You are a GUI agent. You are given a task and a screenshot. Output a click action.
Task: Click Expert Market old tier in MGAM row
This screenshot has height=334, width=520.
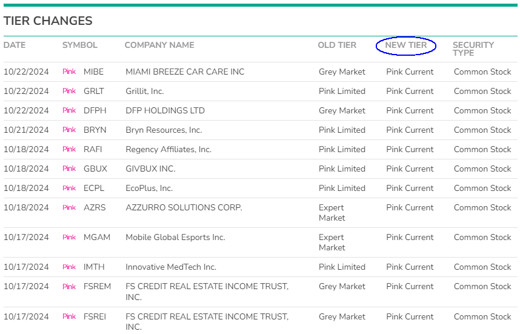(x=332, y=243)
